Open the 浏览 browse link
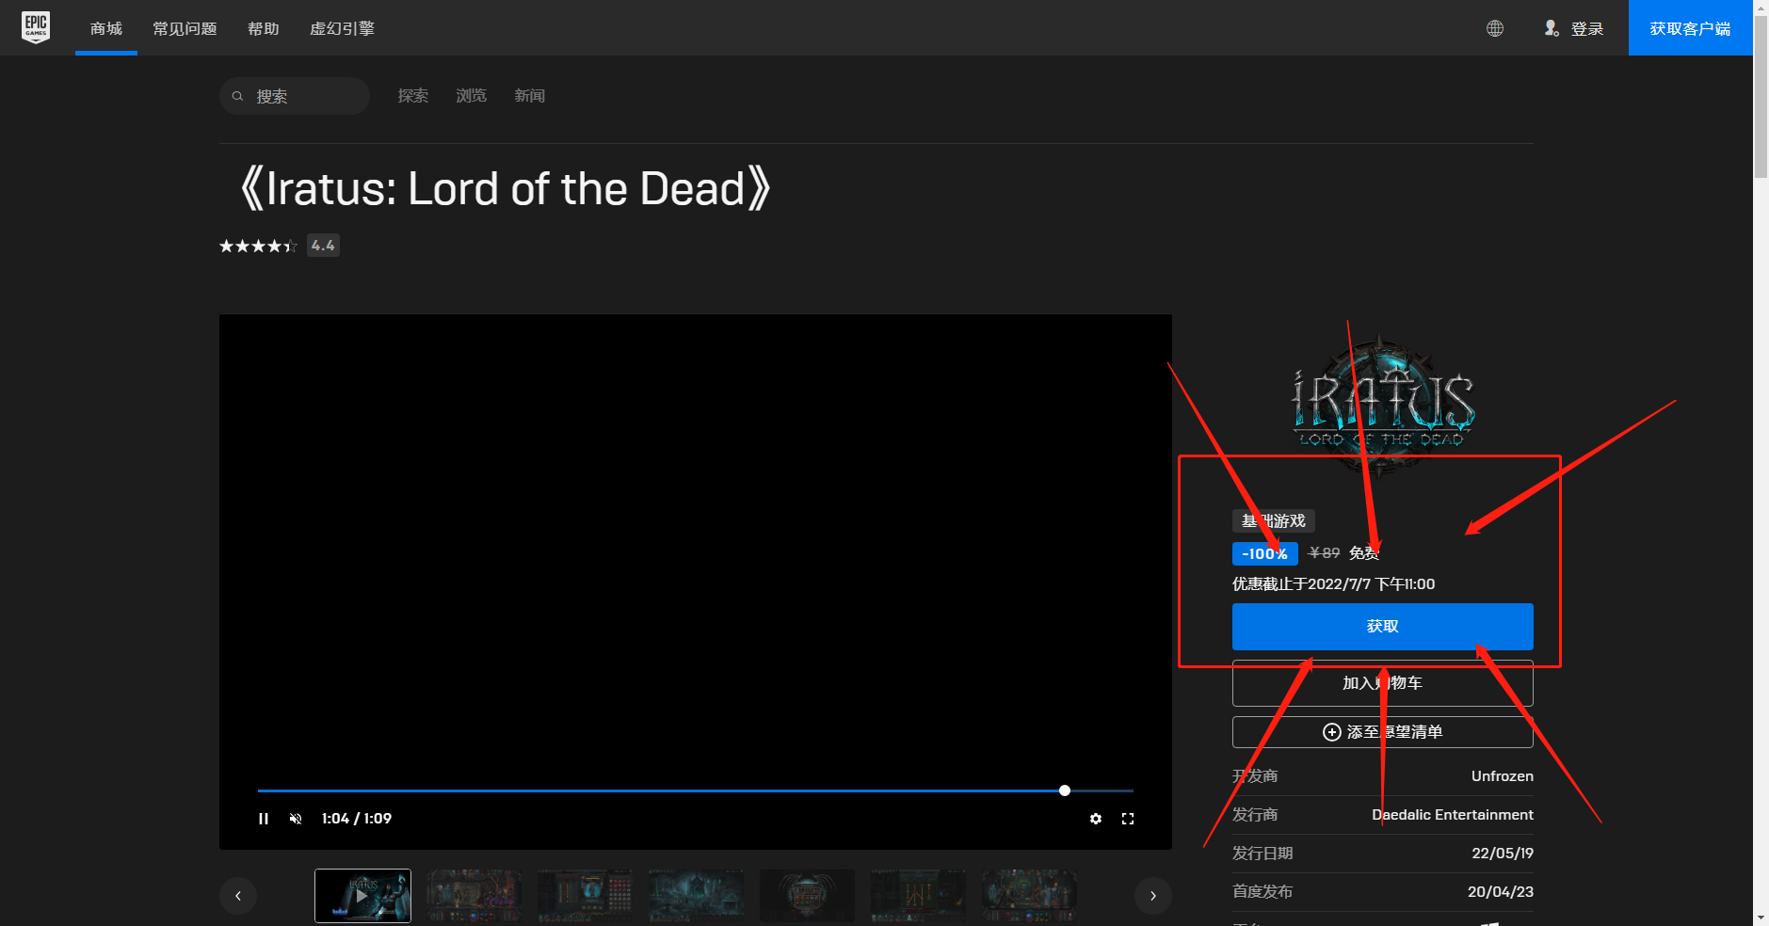Viewport: 1769px width, 926px height. tap(471, 96)
